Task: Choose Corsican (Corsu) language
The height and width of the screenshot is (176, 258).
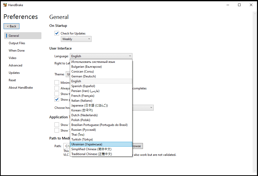Action: click(x=101, y=72)
